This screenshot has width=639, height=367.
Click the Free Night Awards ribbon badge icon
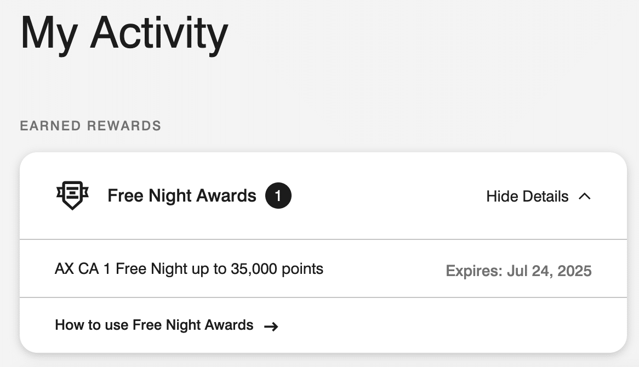point(72,196)
